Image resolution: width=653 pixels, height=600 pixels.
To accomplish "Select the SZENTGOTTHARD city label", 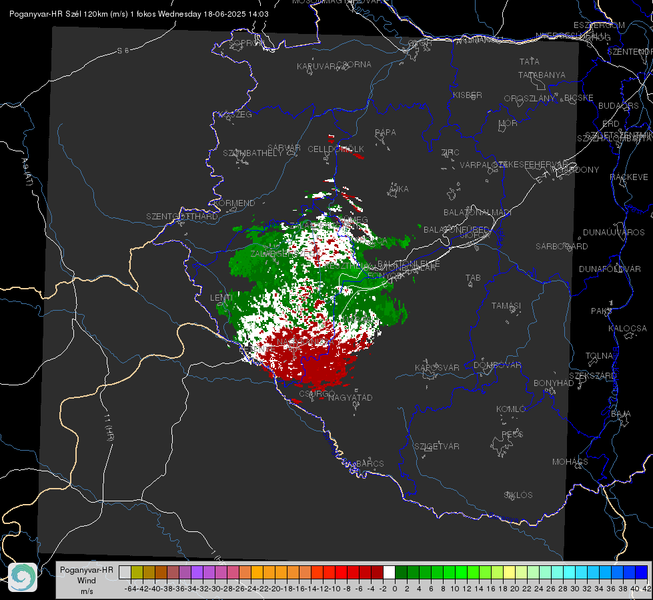I will [182, 216].
